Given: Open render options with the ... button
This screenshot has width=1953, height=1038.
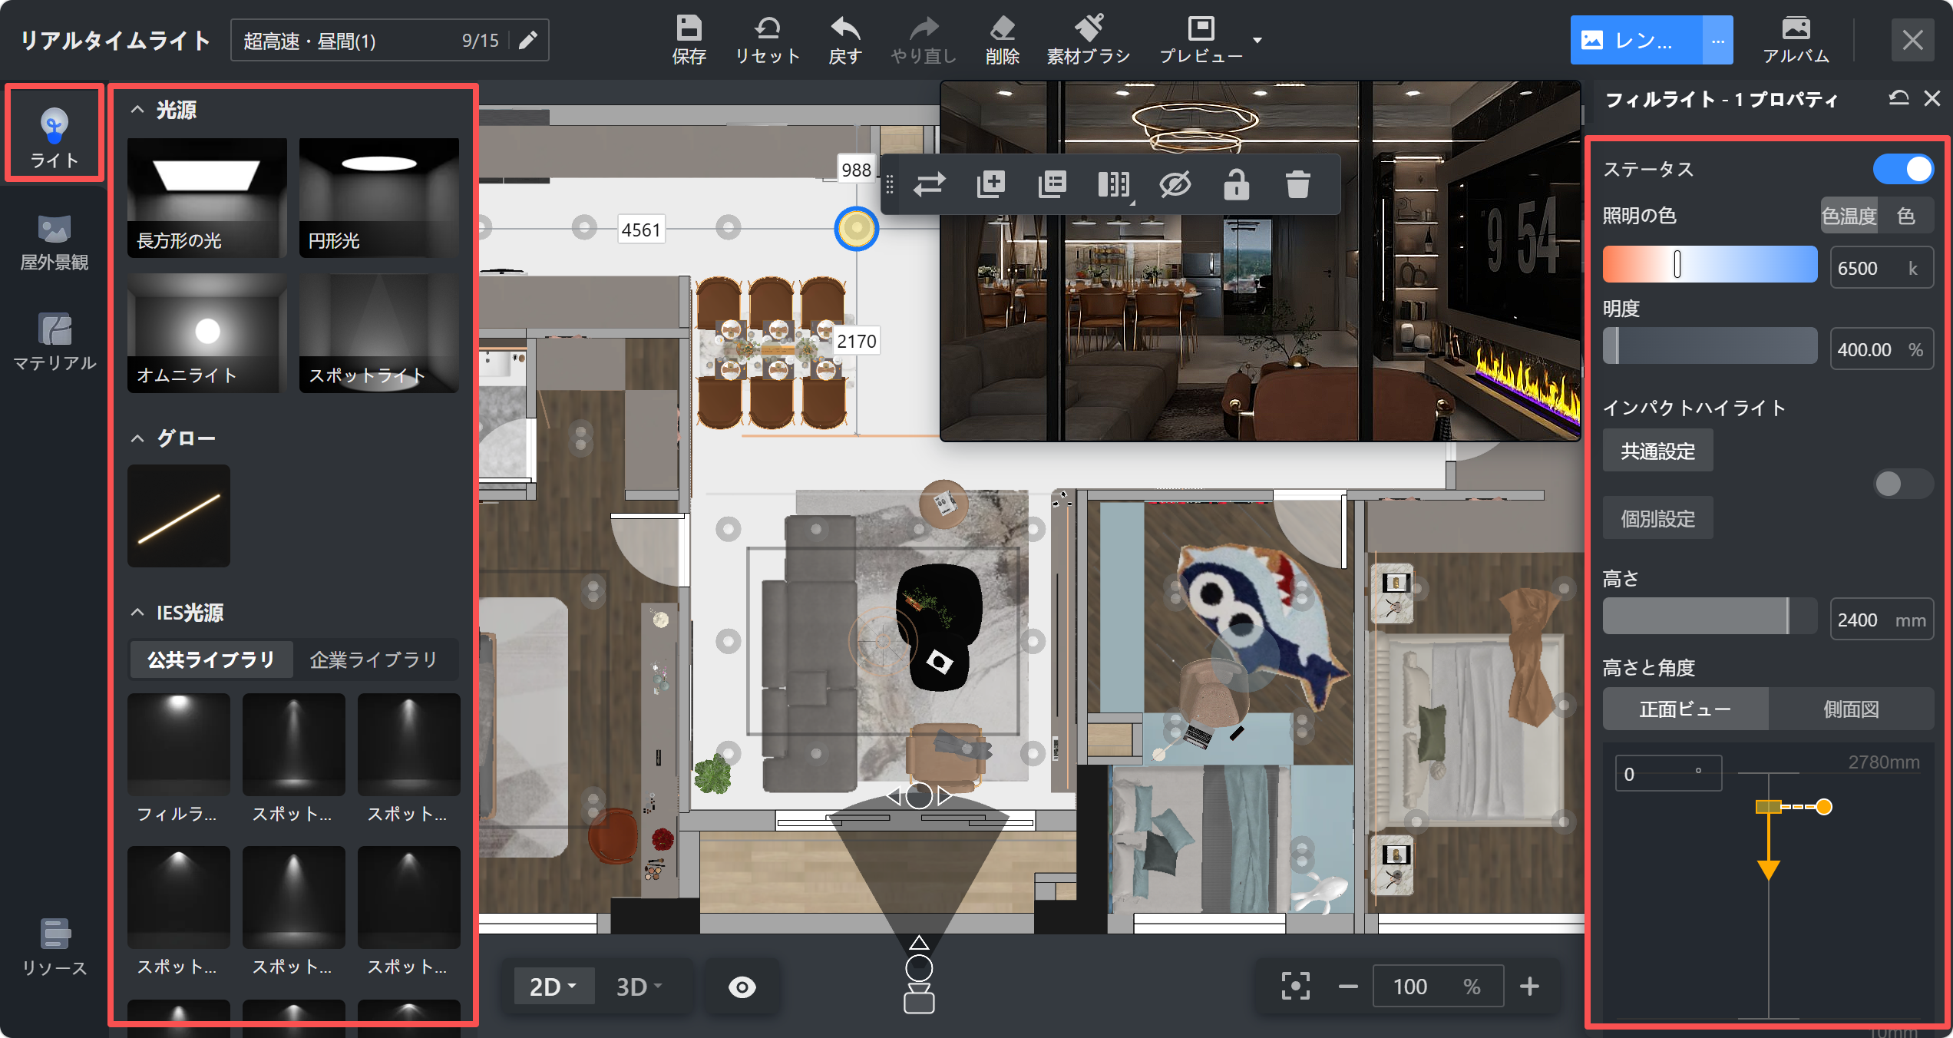Looking at the screenshot, I should pyautogui.click(x=1717, y=40).
